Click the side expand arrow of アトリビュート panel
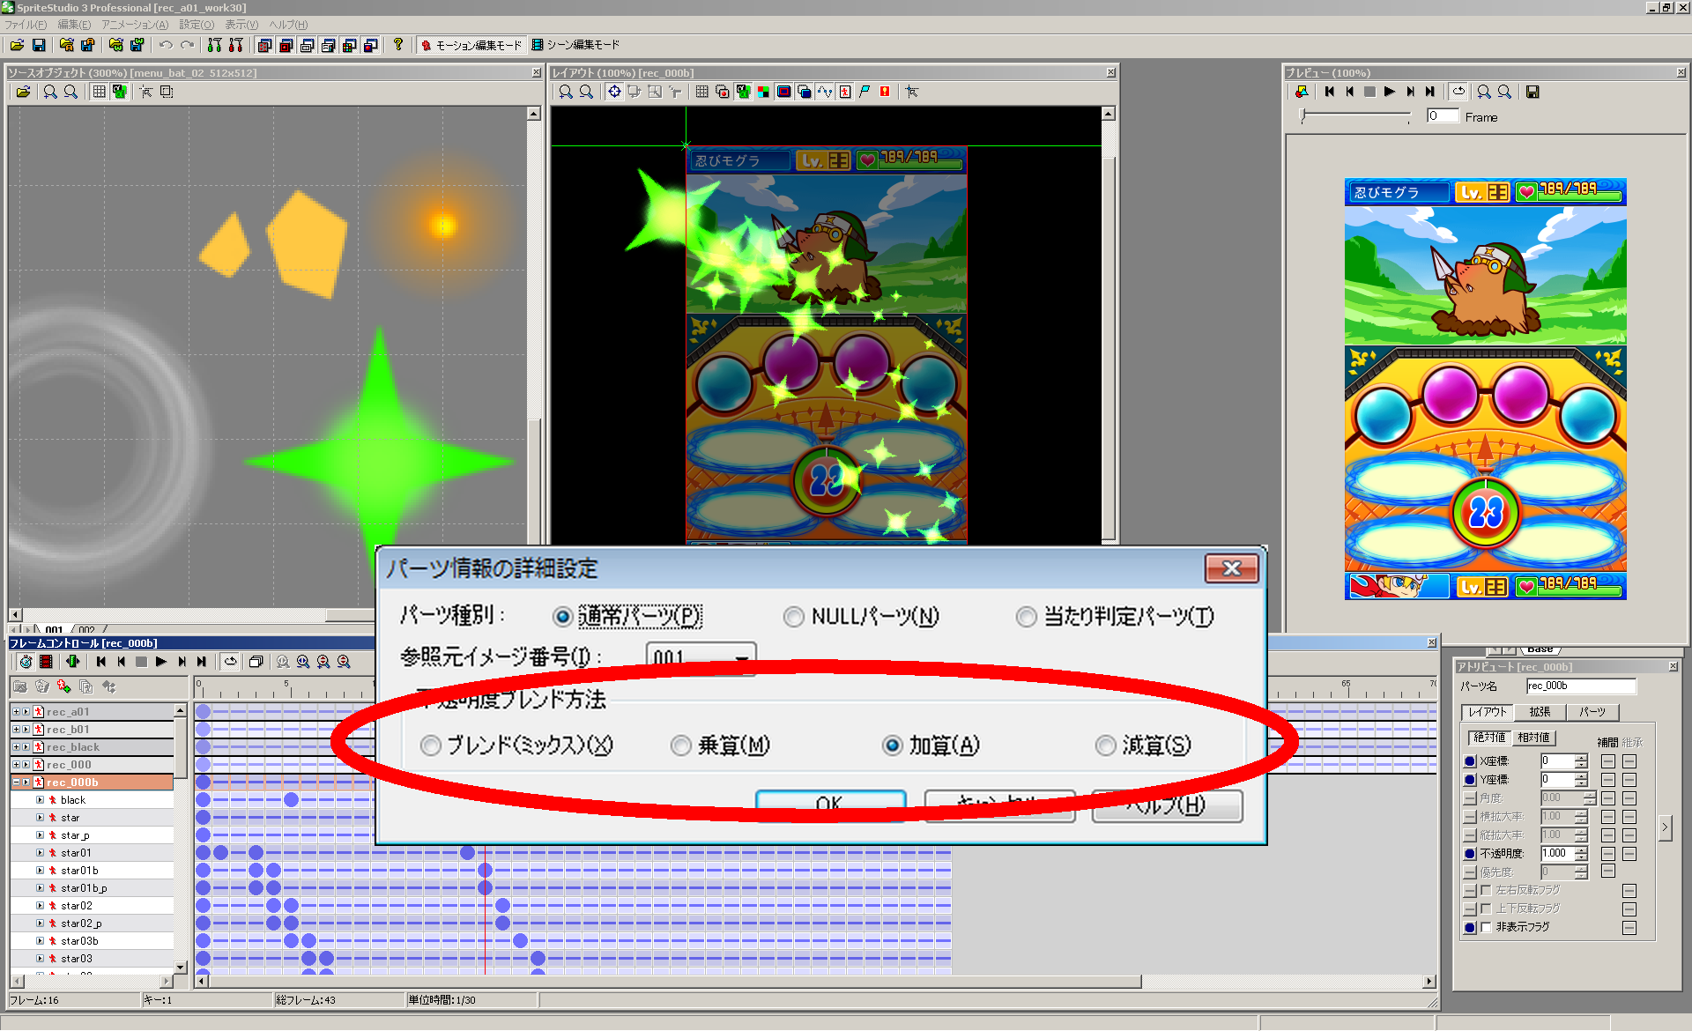The height and width of the screenshot is (1031, 1692). (1665, 827)
